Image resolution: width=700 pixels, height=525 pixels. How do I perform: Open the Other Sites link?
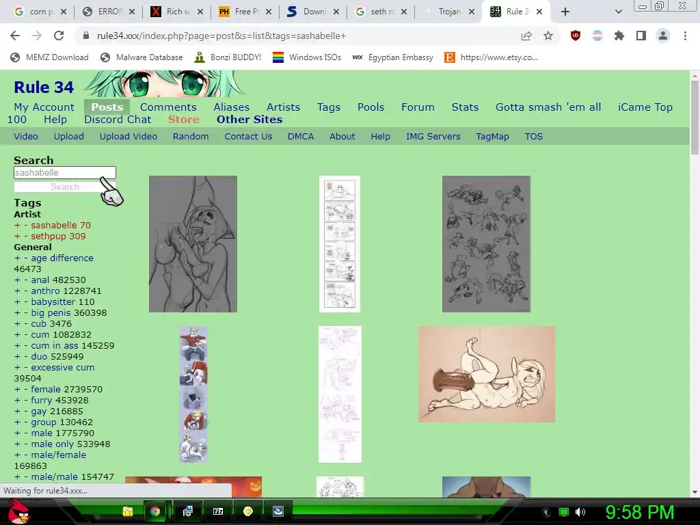(x=250, y=120)
